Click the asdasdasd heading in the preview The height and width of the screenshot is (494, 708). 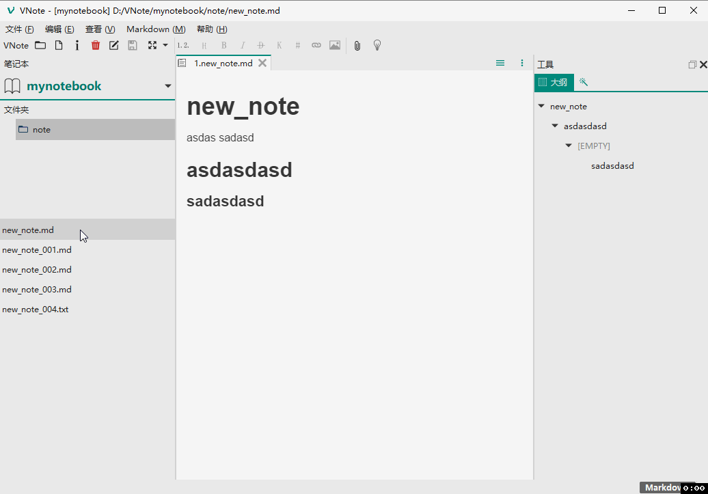tap(239, 170)
